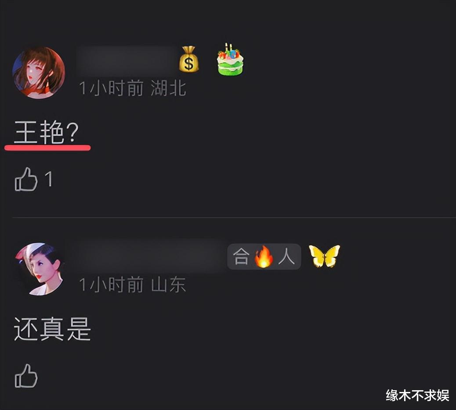This screenshot has width=456, height=410.
Task: Tap the fire icon in 合人 badge
Action: coord(264,256)
